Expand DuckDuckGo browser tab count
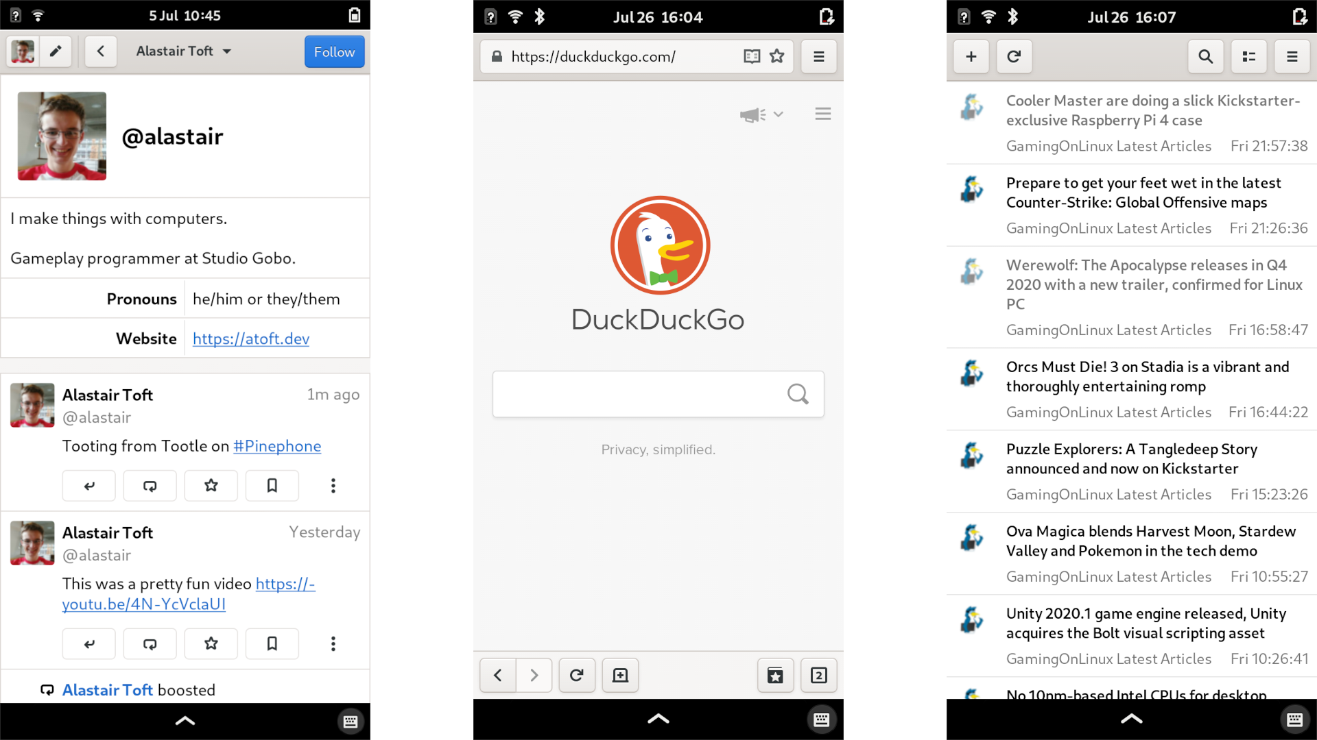Screen dimensions: 1317x740 coord(818,675)
